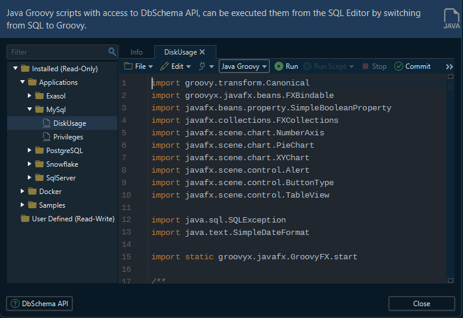This screenshot has width=463, height=318.
Task: Click the MySql folder icon
Action: [39, 109]
